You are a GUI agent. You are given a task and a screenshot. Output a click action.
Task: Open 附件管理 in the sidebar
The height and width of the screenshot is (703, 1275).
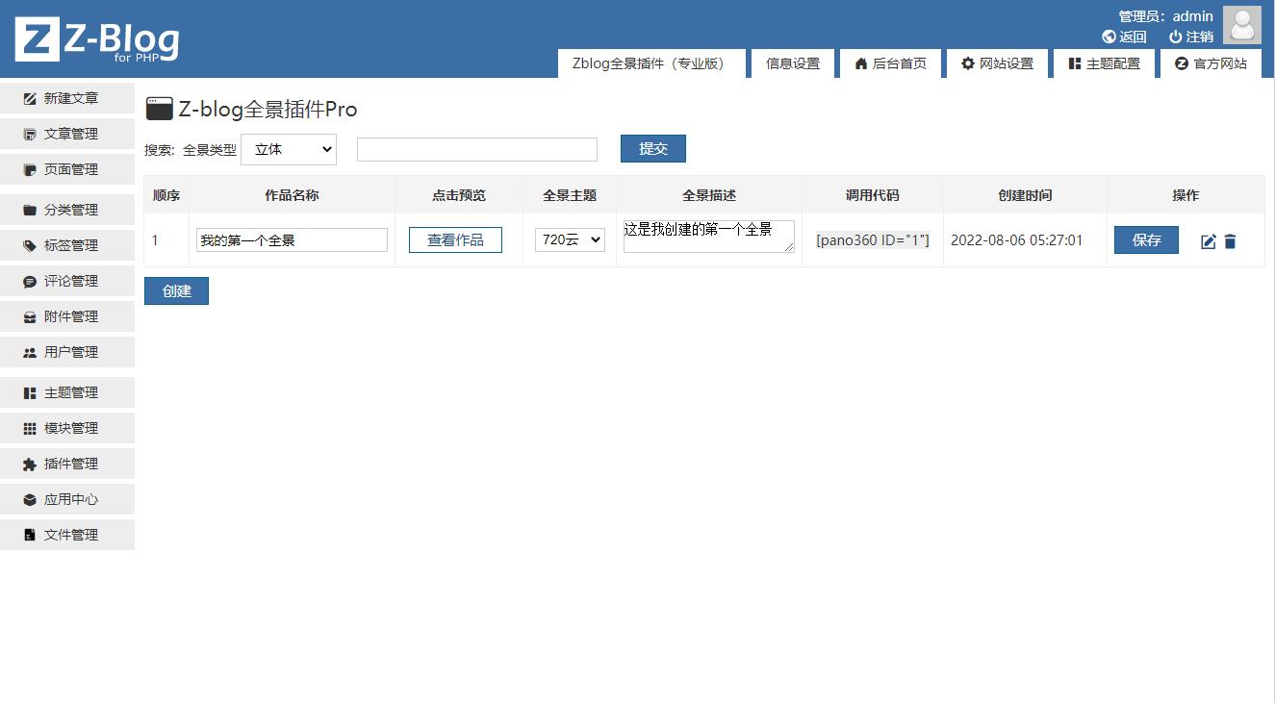(67, 316)
